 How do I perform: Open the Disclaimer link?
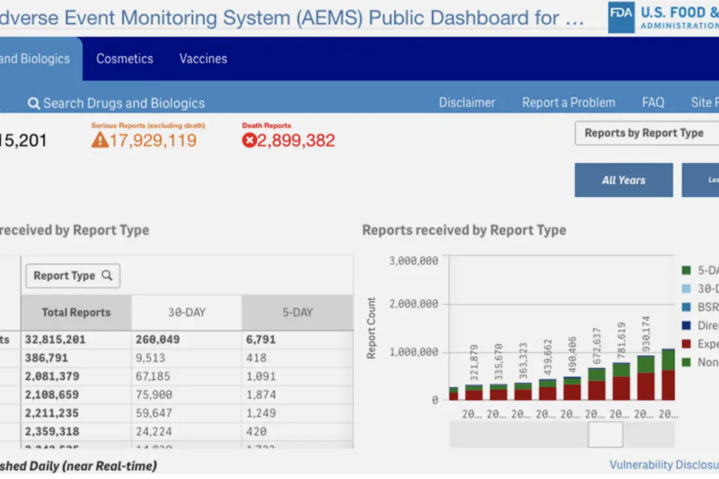pyautogui.click(x=467, y=103)
